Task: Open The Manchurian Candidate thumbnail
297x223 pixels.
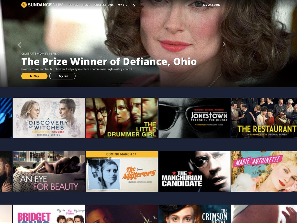Action: (194, 171)
